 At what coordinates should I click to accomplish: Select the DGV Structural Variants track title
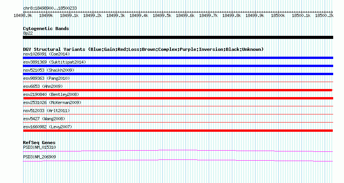pyautogui.click(x=143, y=49)
